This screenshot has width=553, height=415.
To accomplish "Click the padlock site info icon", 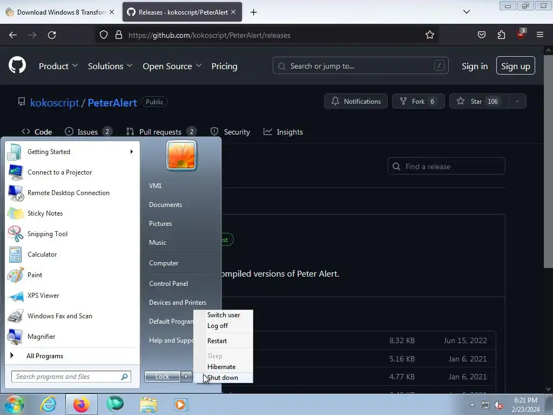I will [119, 35].
